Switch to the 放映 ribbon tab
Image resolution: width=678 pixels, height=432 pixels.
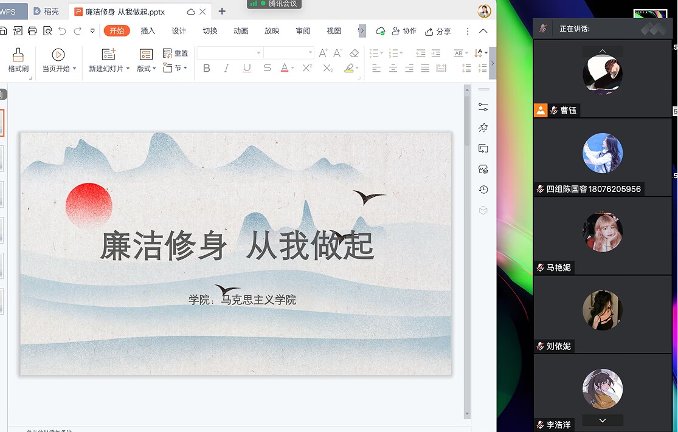click(271, 30)
